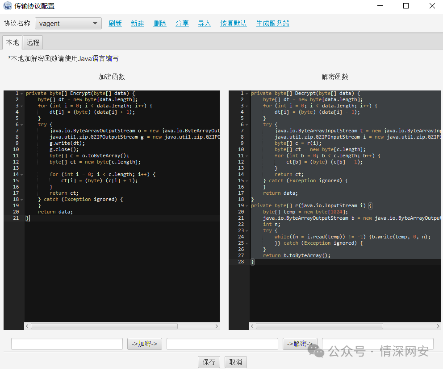Screen dimensions: 443x369
Task: Collapse the for loop fold at Encrypt line 3
Action: (x=22, y=106)
